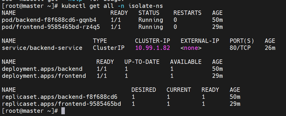Click the Running status of backend pod

point(151,20)
